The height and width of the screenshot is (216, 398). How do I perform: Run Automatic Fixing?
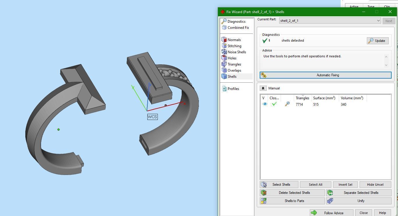(326, 75)
